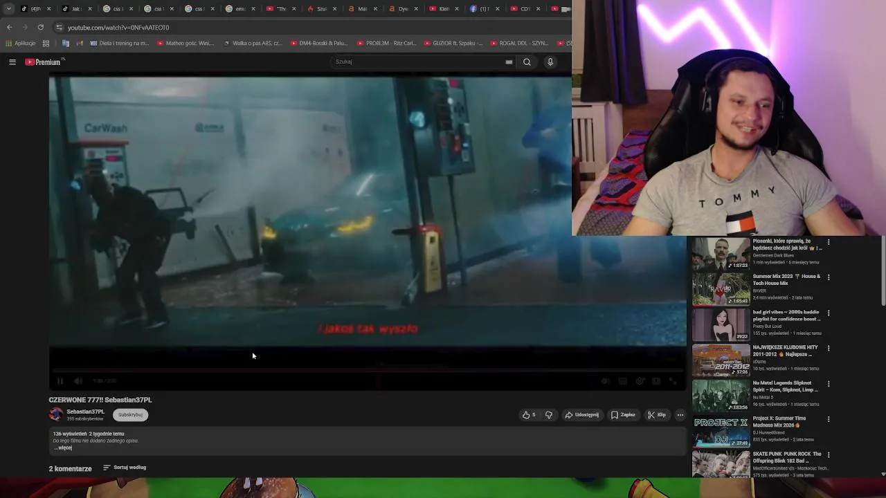Open site info icon beside the URL
Screen dimensions: 886x498
click(x=59, y=27)
